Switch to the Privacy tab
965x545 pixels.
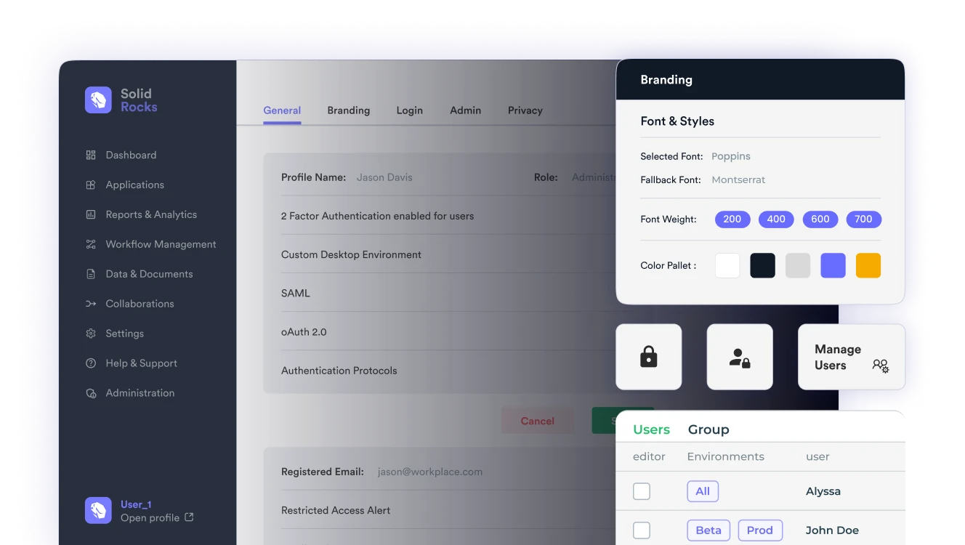click(525, 110)
